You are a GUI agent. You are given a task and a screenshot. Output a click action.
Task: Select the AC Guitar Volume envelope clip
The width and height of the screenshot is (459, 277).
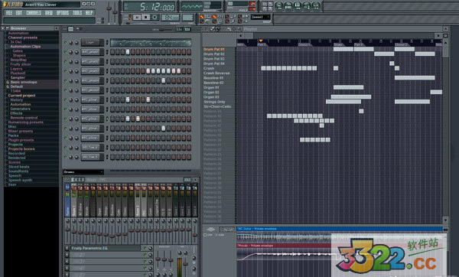pyautogui.click(x=340, y=229)
